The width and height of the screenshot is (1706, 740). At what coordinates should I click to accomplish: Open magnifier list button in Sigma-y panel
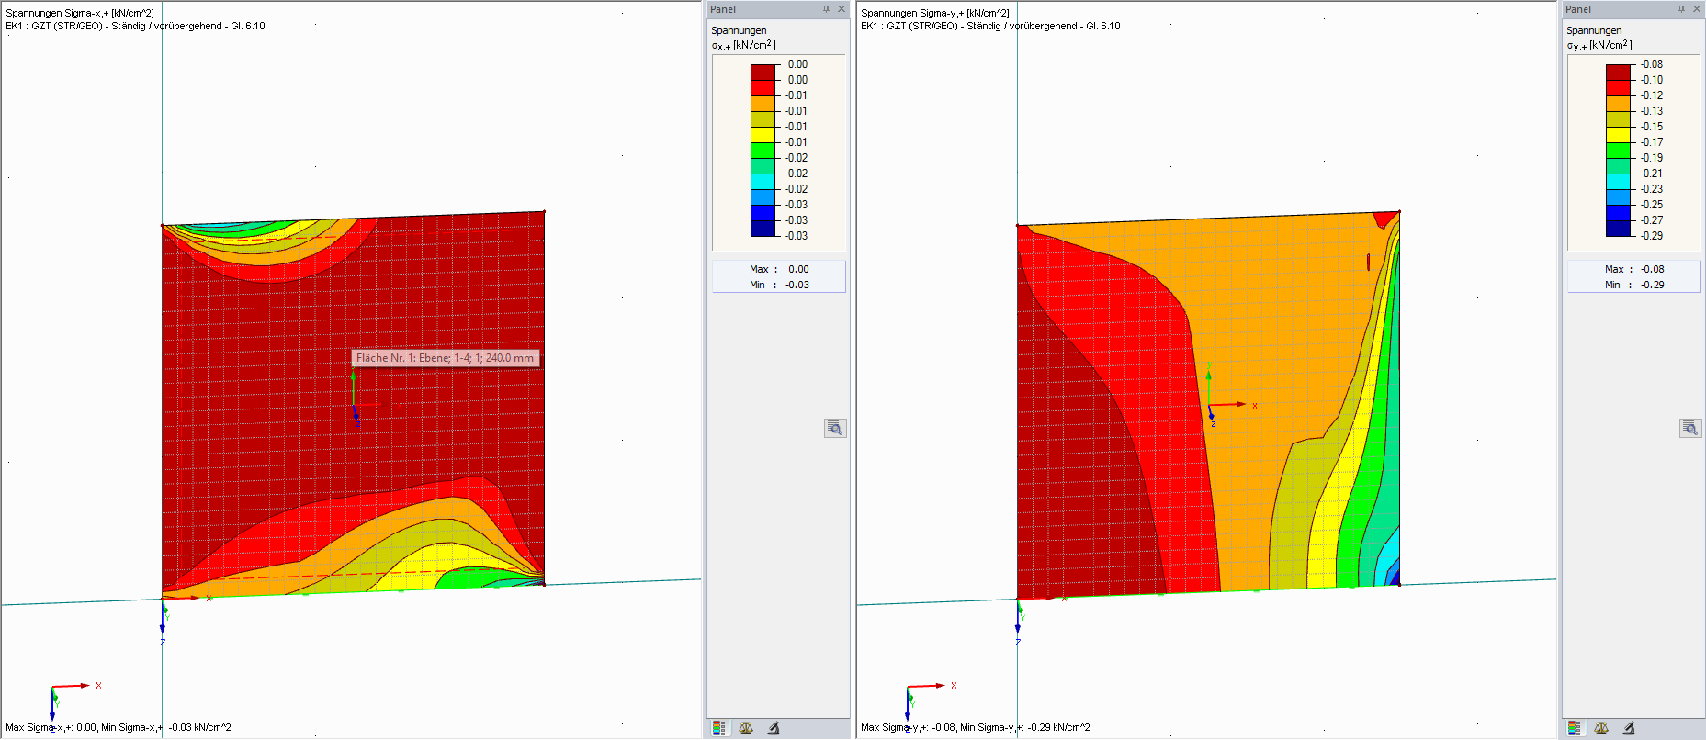(1690, 428)
